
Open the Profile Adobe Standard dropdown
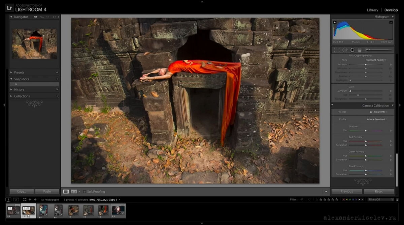click(377, 119)
